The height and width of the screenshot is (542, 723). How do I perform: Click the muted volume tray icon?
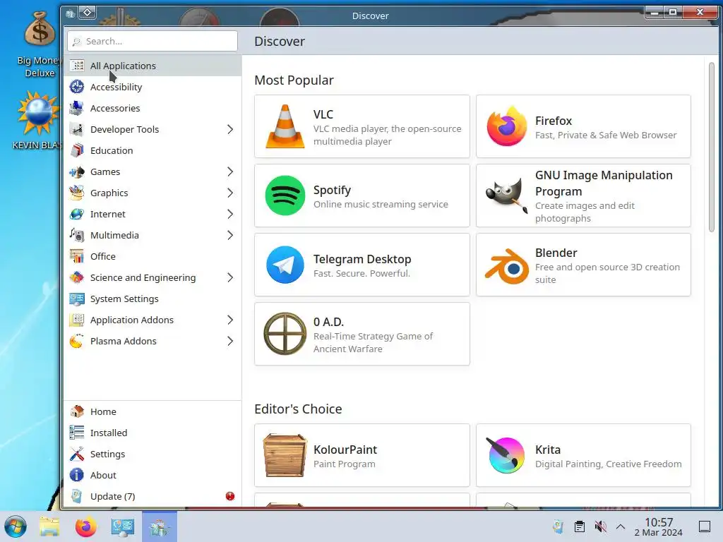600,526
